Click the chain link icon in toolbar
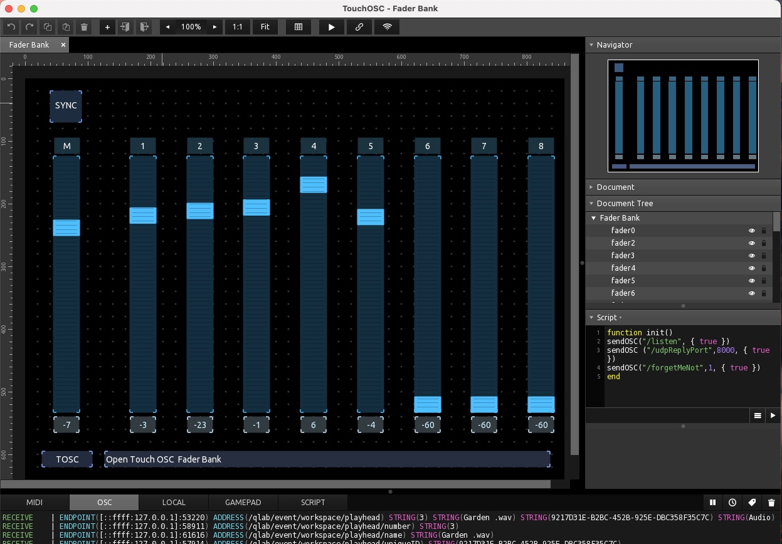782x544 pixels. (x=359, y=27)
